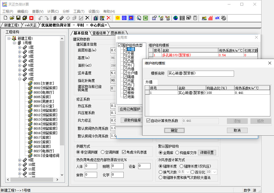Click the 模板名称 input field

(201, 73)
